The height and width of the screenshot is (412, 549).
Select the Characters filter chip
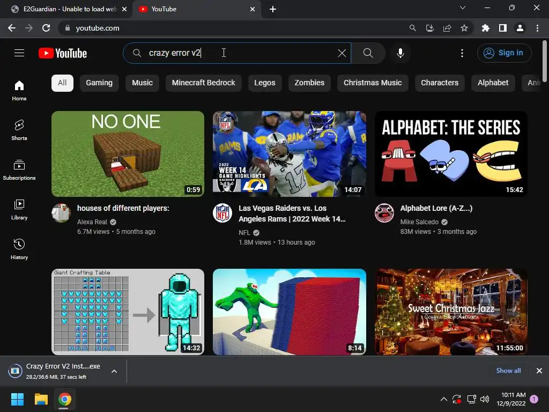tap(440, 83)
